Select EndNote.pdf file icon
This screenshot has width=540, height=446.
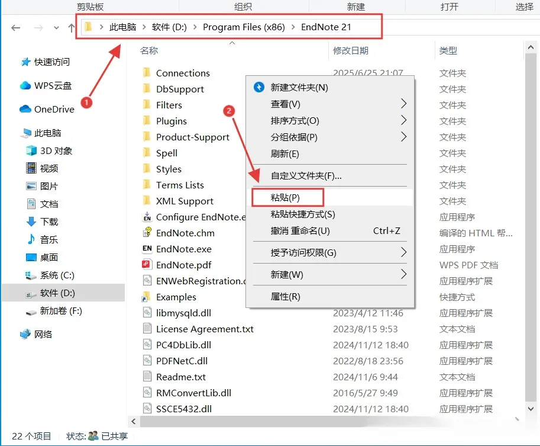(x=147, y=265)
